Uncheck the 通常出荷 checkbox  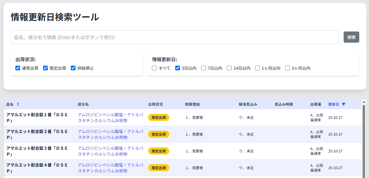click(x=18, y=68)
